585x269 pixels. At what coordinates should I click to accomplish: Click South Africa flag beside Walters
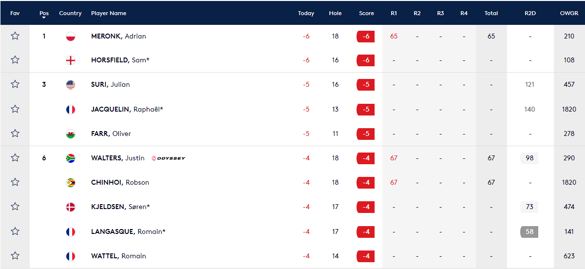tap(71, 158)
